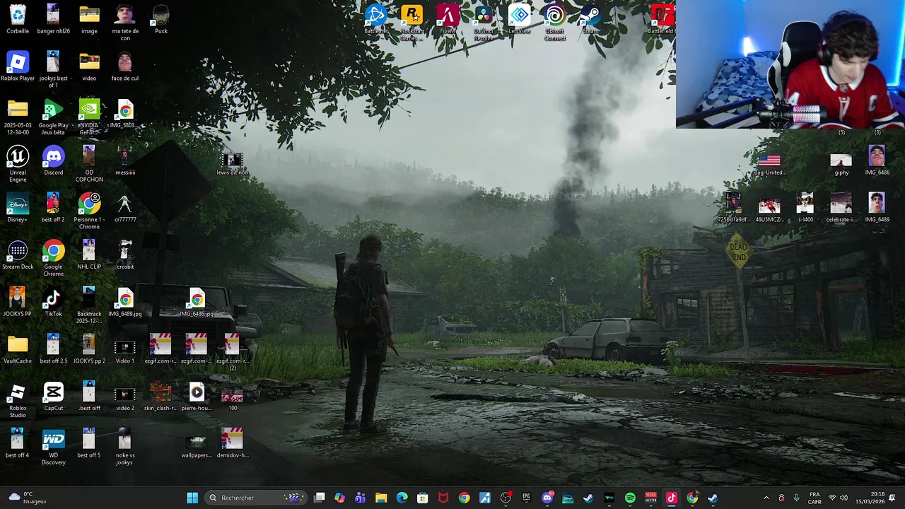Click the Rechercher taskbar search box
The height and width of the screenshot is (509, 905).
pos(256,498)
